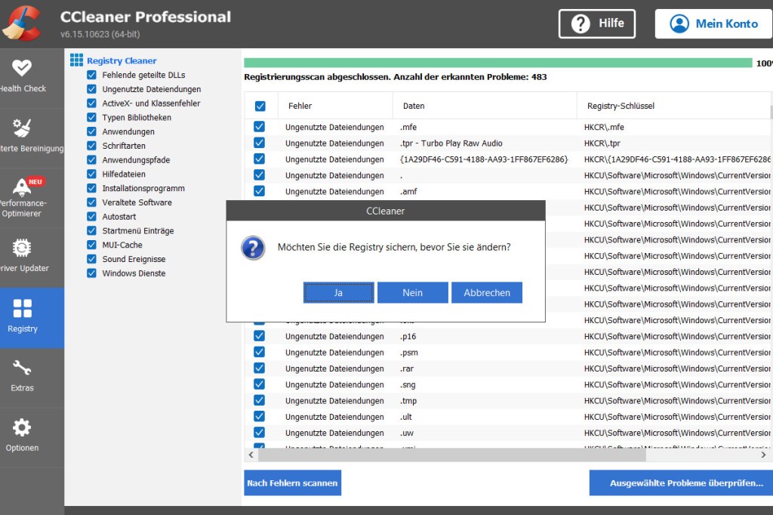773x515 pixels.
Task: Toggle Hilfedateien checkbox
Action: [91, 174]
